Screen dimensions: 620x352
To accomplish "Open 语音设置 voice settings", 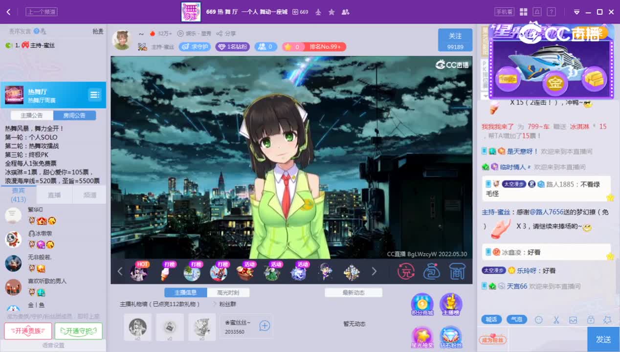I will click(x=53, y=345).
